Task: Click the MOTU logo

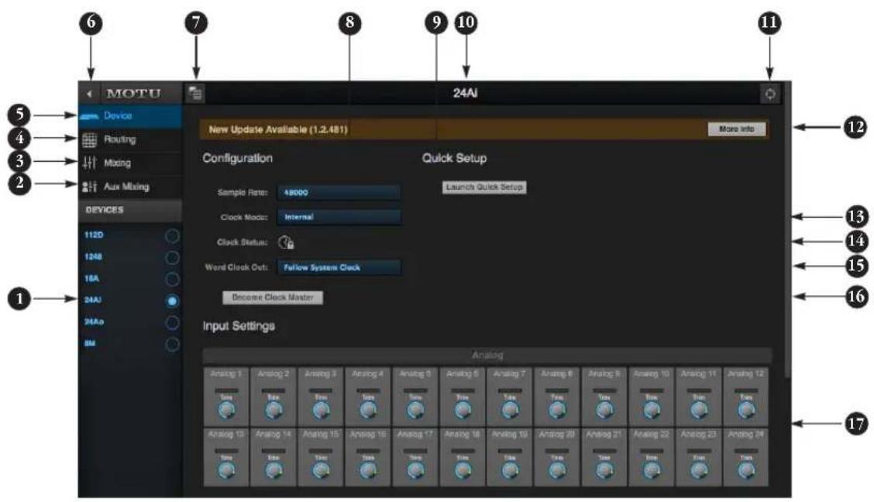Action: 133,94
